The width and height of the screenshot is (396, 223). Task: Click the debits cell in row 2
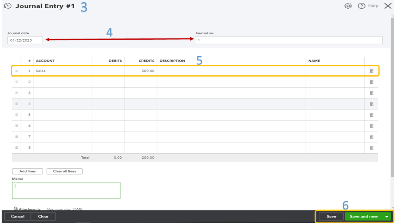click(x=108, y=82)
